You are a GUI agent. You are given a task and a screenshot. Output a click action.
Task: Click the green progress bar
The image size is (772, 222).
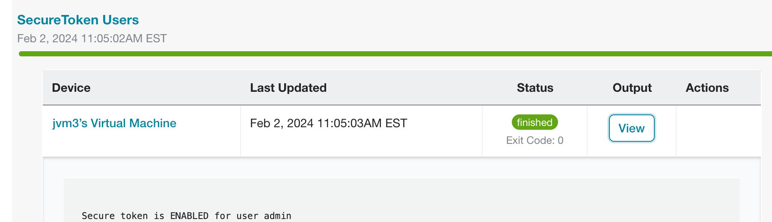tap(395, 54)
